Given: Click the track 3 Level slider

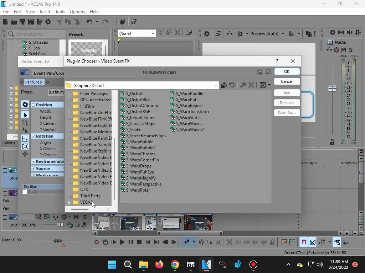Looking at the screenshot, I should coord(60,225).
